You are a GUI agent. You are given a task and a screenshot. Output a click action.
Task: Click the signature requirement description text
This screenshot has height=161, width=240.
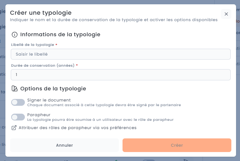(104, 105)
